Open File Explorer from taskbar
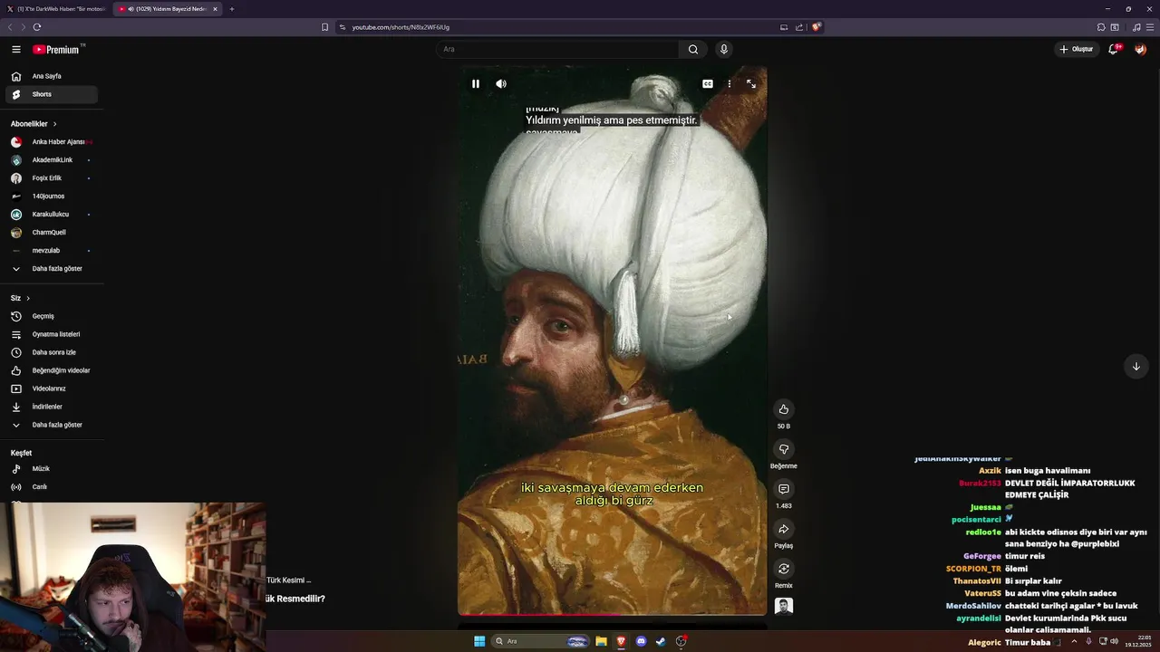 601,641
